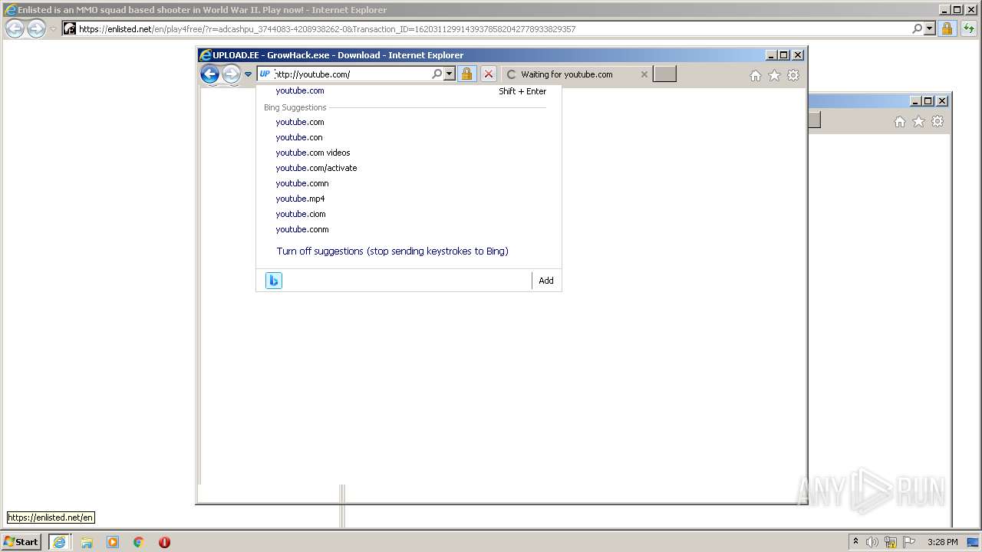Stop loading with the red X button

tap(488, 74)
